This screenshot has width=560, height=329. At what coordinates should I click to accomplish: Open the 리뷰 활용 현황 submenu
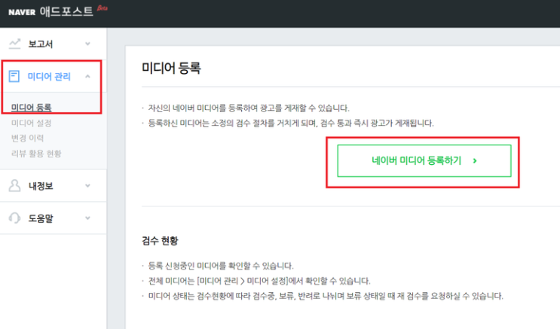(36, 154)
